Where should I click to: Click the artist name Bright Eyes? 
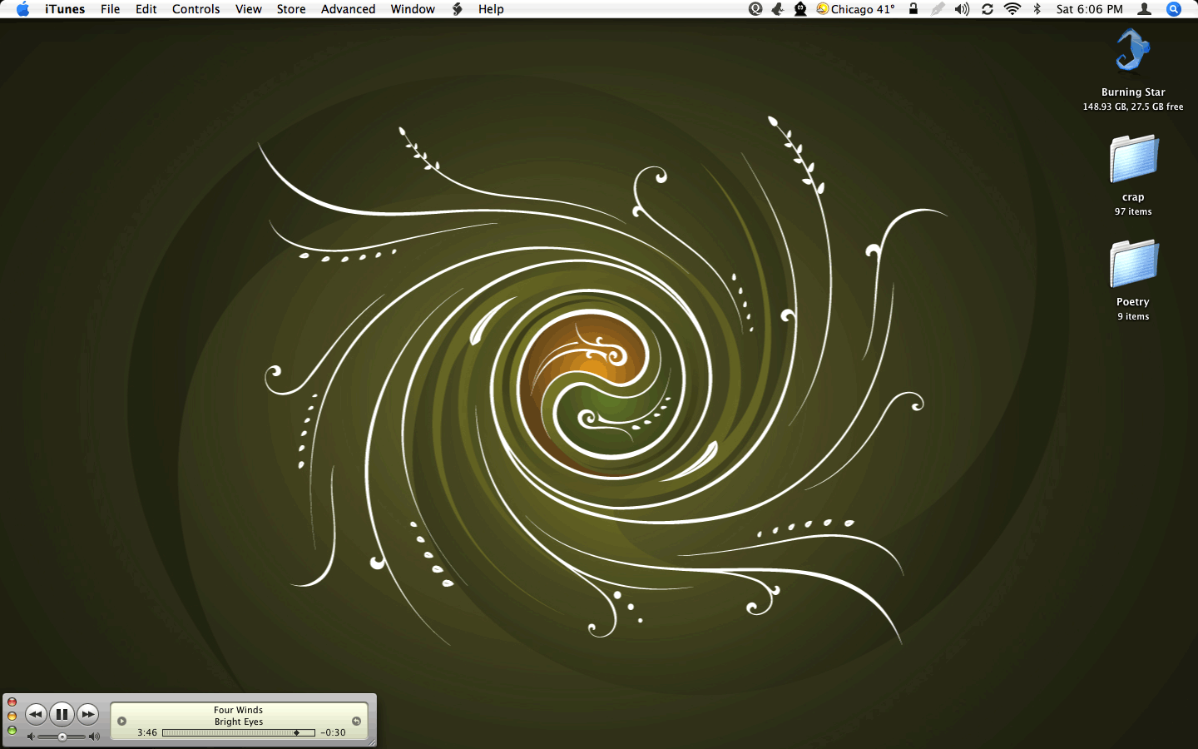(239, 722)
